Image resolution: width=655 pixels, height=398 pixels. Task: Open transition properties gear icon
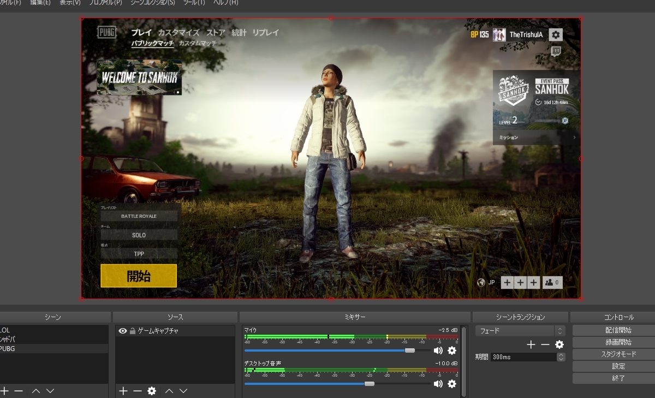click(559, 344)
